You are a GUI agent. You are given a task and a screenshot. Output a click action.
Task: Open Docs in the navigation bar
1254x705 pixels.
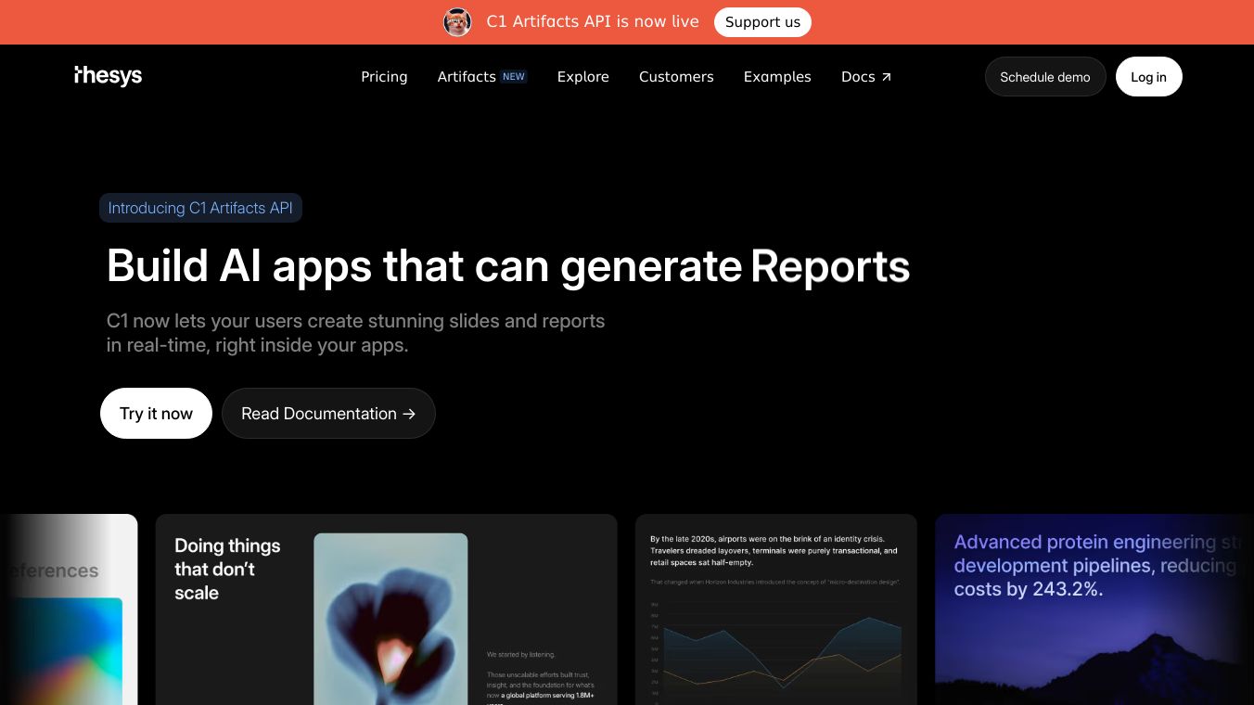click(x=866, y=77)
